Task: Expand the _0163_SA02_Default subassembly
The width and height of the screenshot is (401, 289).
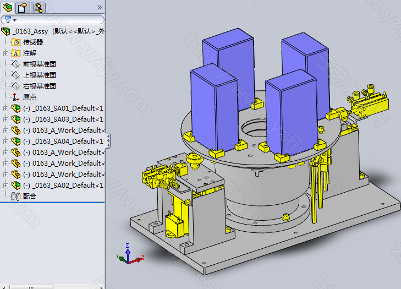Action: 6,186
